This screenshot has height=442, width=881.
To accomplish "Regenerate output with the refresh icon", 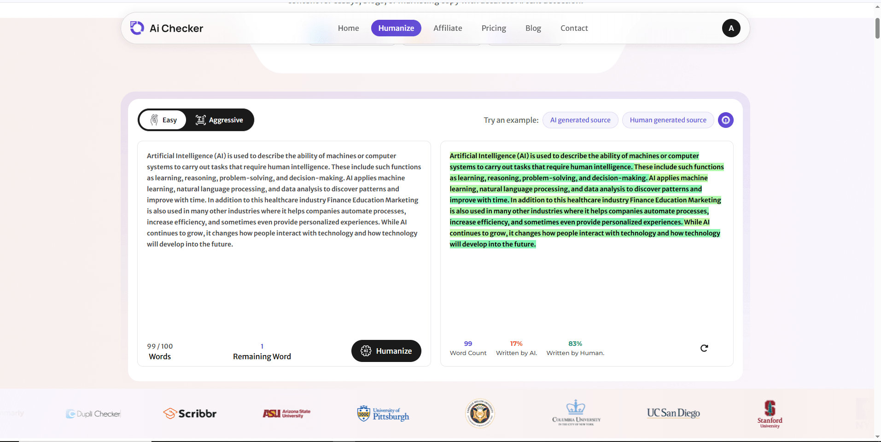I will [704, 348].
